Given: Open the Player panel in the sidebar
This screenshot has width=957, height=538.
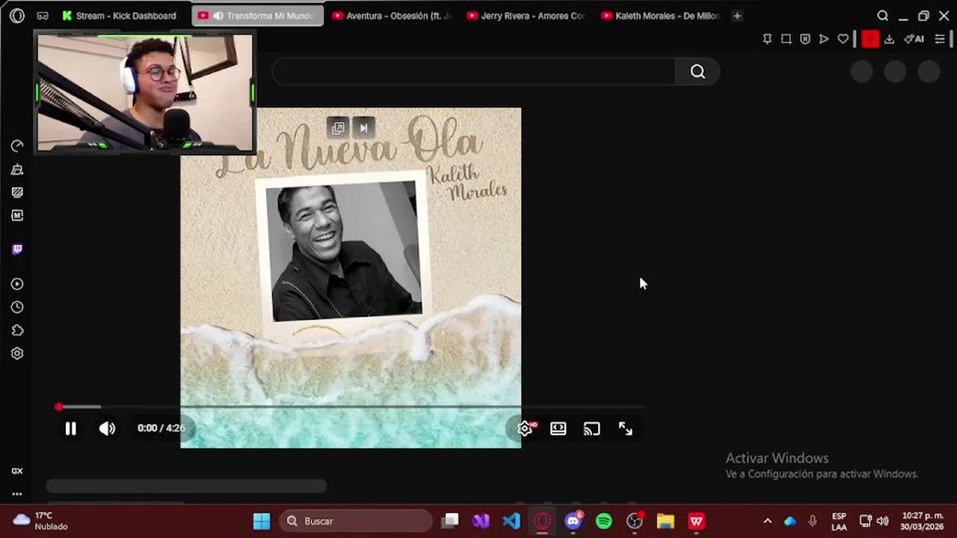Looking at the screenshot, I should pyautogui.click(x=17, y=284).
